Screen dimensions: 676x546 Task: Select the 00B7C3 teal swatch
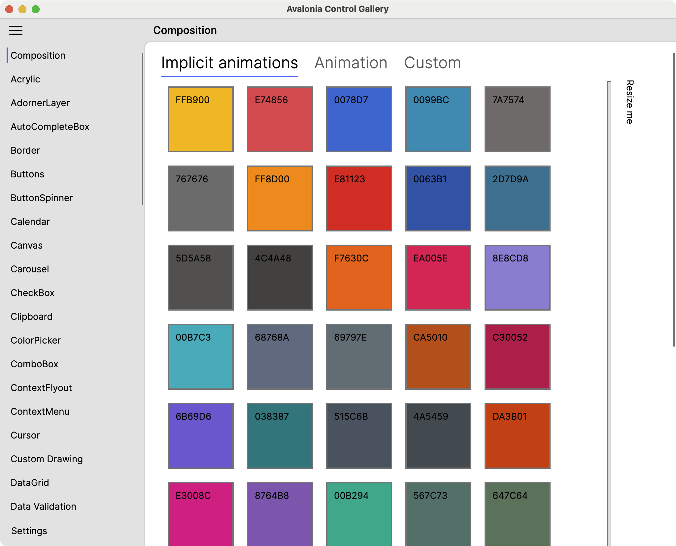pyautogui.click(x=201, y=357)
